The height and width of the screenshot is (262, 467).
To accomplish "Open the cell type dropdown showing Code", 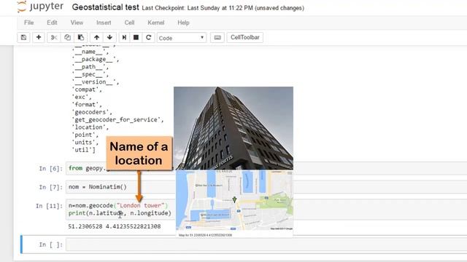I will coord(182,38).
